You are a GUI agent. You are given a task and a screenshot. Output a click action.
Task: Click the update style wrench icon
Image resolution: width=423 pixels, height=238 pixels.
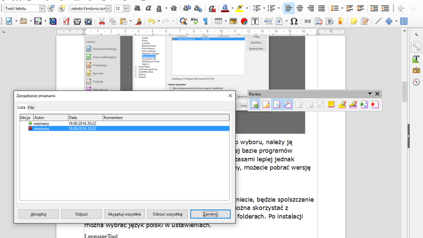pos(51,8)
